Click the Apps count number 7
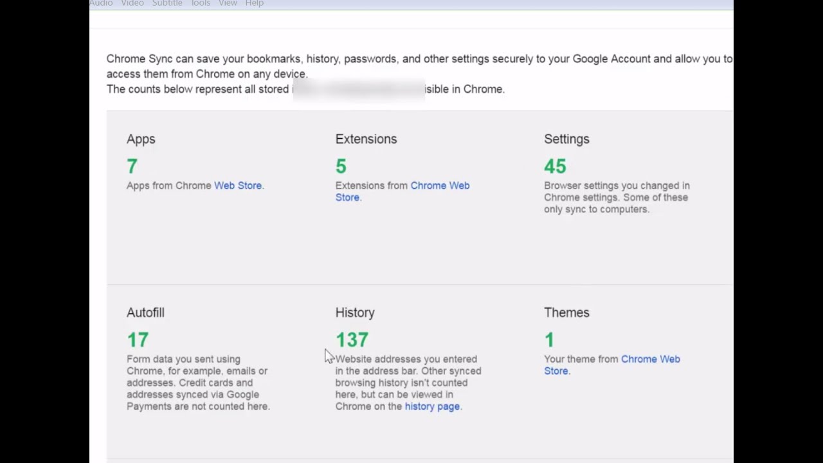 132,167
